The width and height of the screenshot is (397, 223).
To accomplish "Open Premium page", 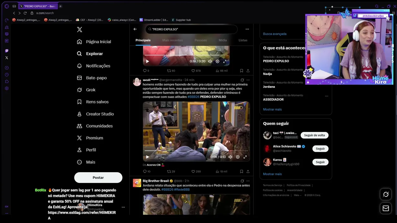I will 90,138.
